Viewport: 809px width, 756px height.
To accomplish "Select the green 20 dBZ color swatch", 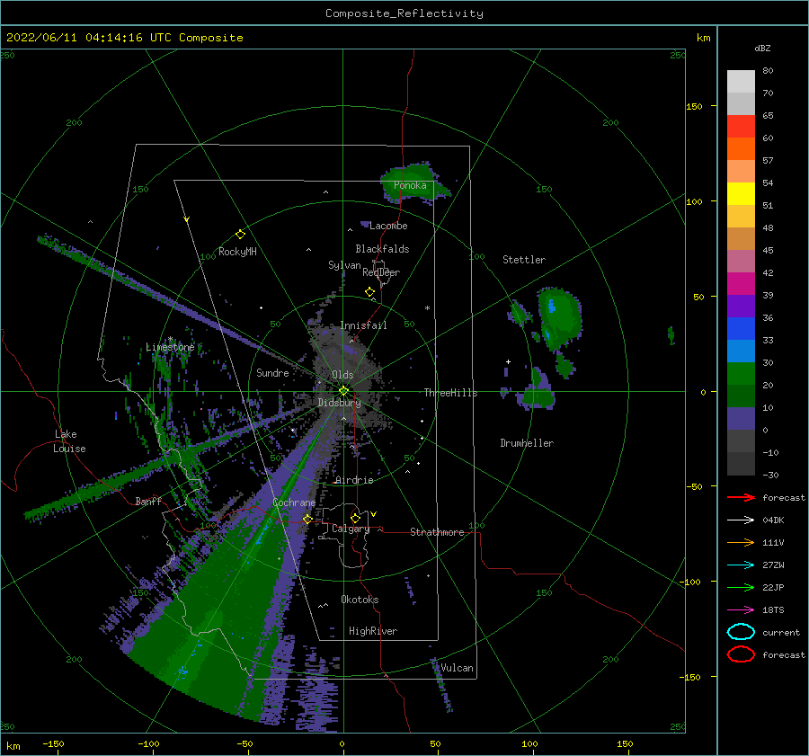I will coord(741,396).
